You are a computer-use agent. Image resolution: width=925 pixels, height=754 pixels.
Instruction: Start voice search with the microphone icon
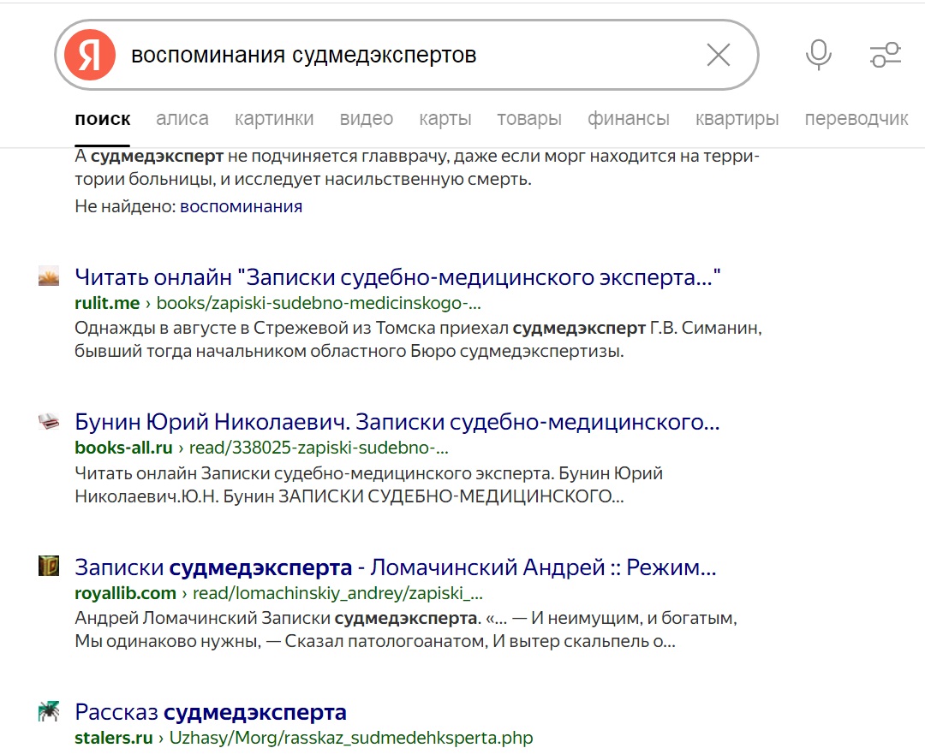(x=819, y=55)
